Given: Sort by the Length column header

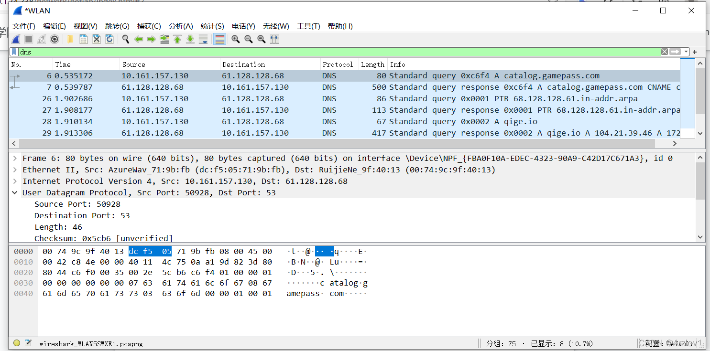Looking at the screenshot, I should click(373, 64).
